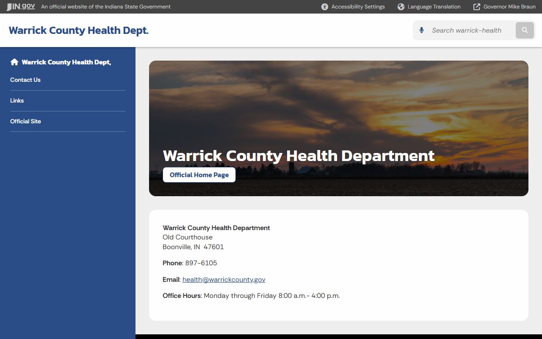
Task: Click the magnifying glass search button
Action: [525, 31]
